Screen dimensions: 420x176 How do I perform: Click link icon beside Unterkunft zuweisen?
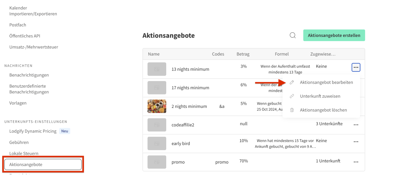pyautogui.click(x=292, y=96)
